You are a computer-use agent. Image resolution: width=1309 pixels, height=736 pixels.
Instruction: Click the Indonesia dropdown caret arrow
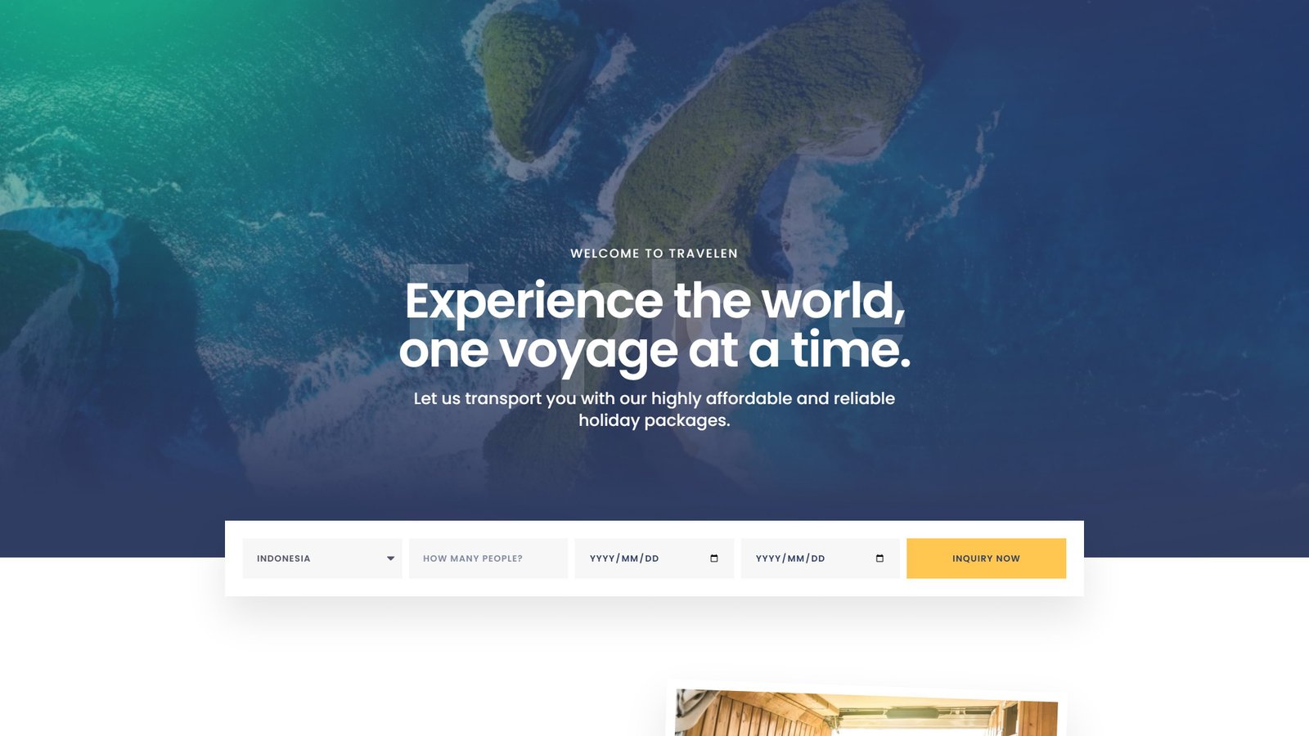390,559
